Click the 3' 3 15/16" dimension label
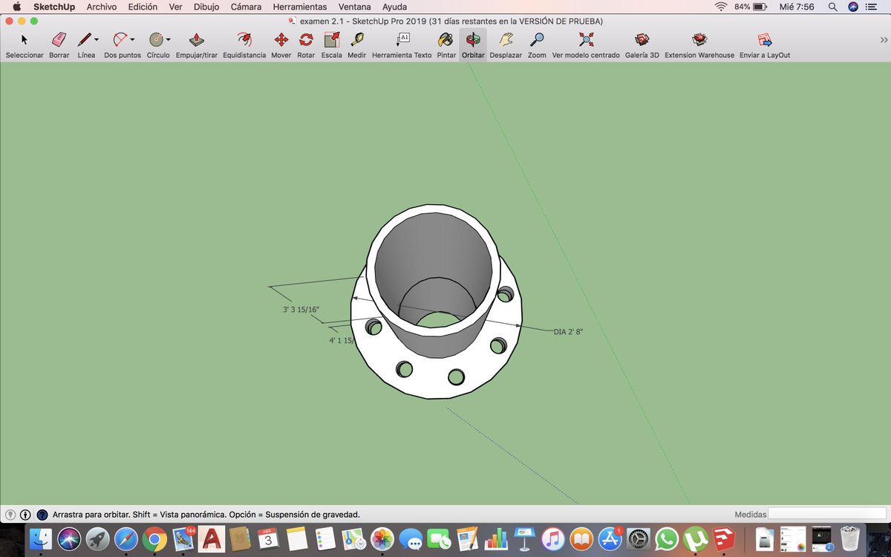The height and width of the screenshot is (557, 891). 301,310
